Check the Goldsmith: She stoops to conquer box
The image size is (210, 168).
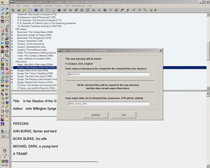point(12,14)
